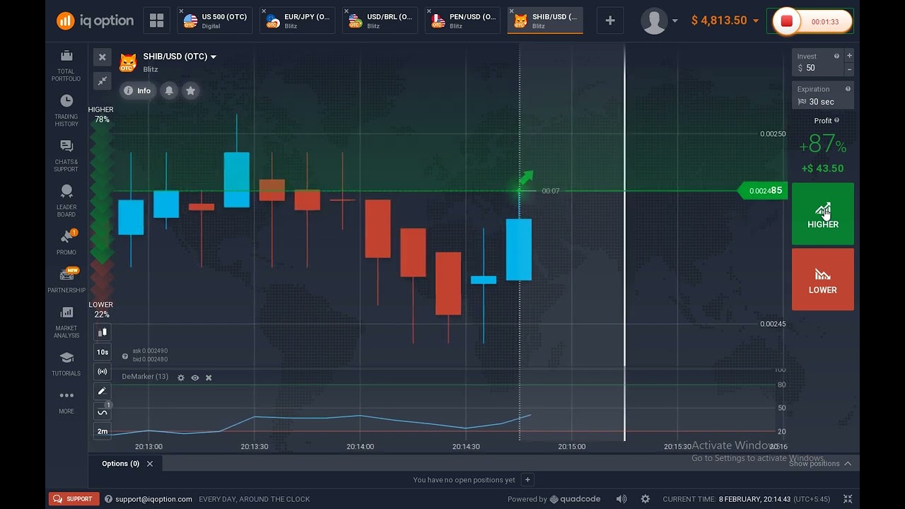Click the ask/bid help question icon
The height and width of the screenshot is (509, 905).
pyautogui.click(x=125, y=356)
